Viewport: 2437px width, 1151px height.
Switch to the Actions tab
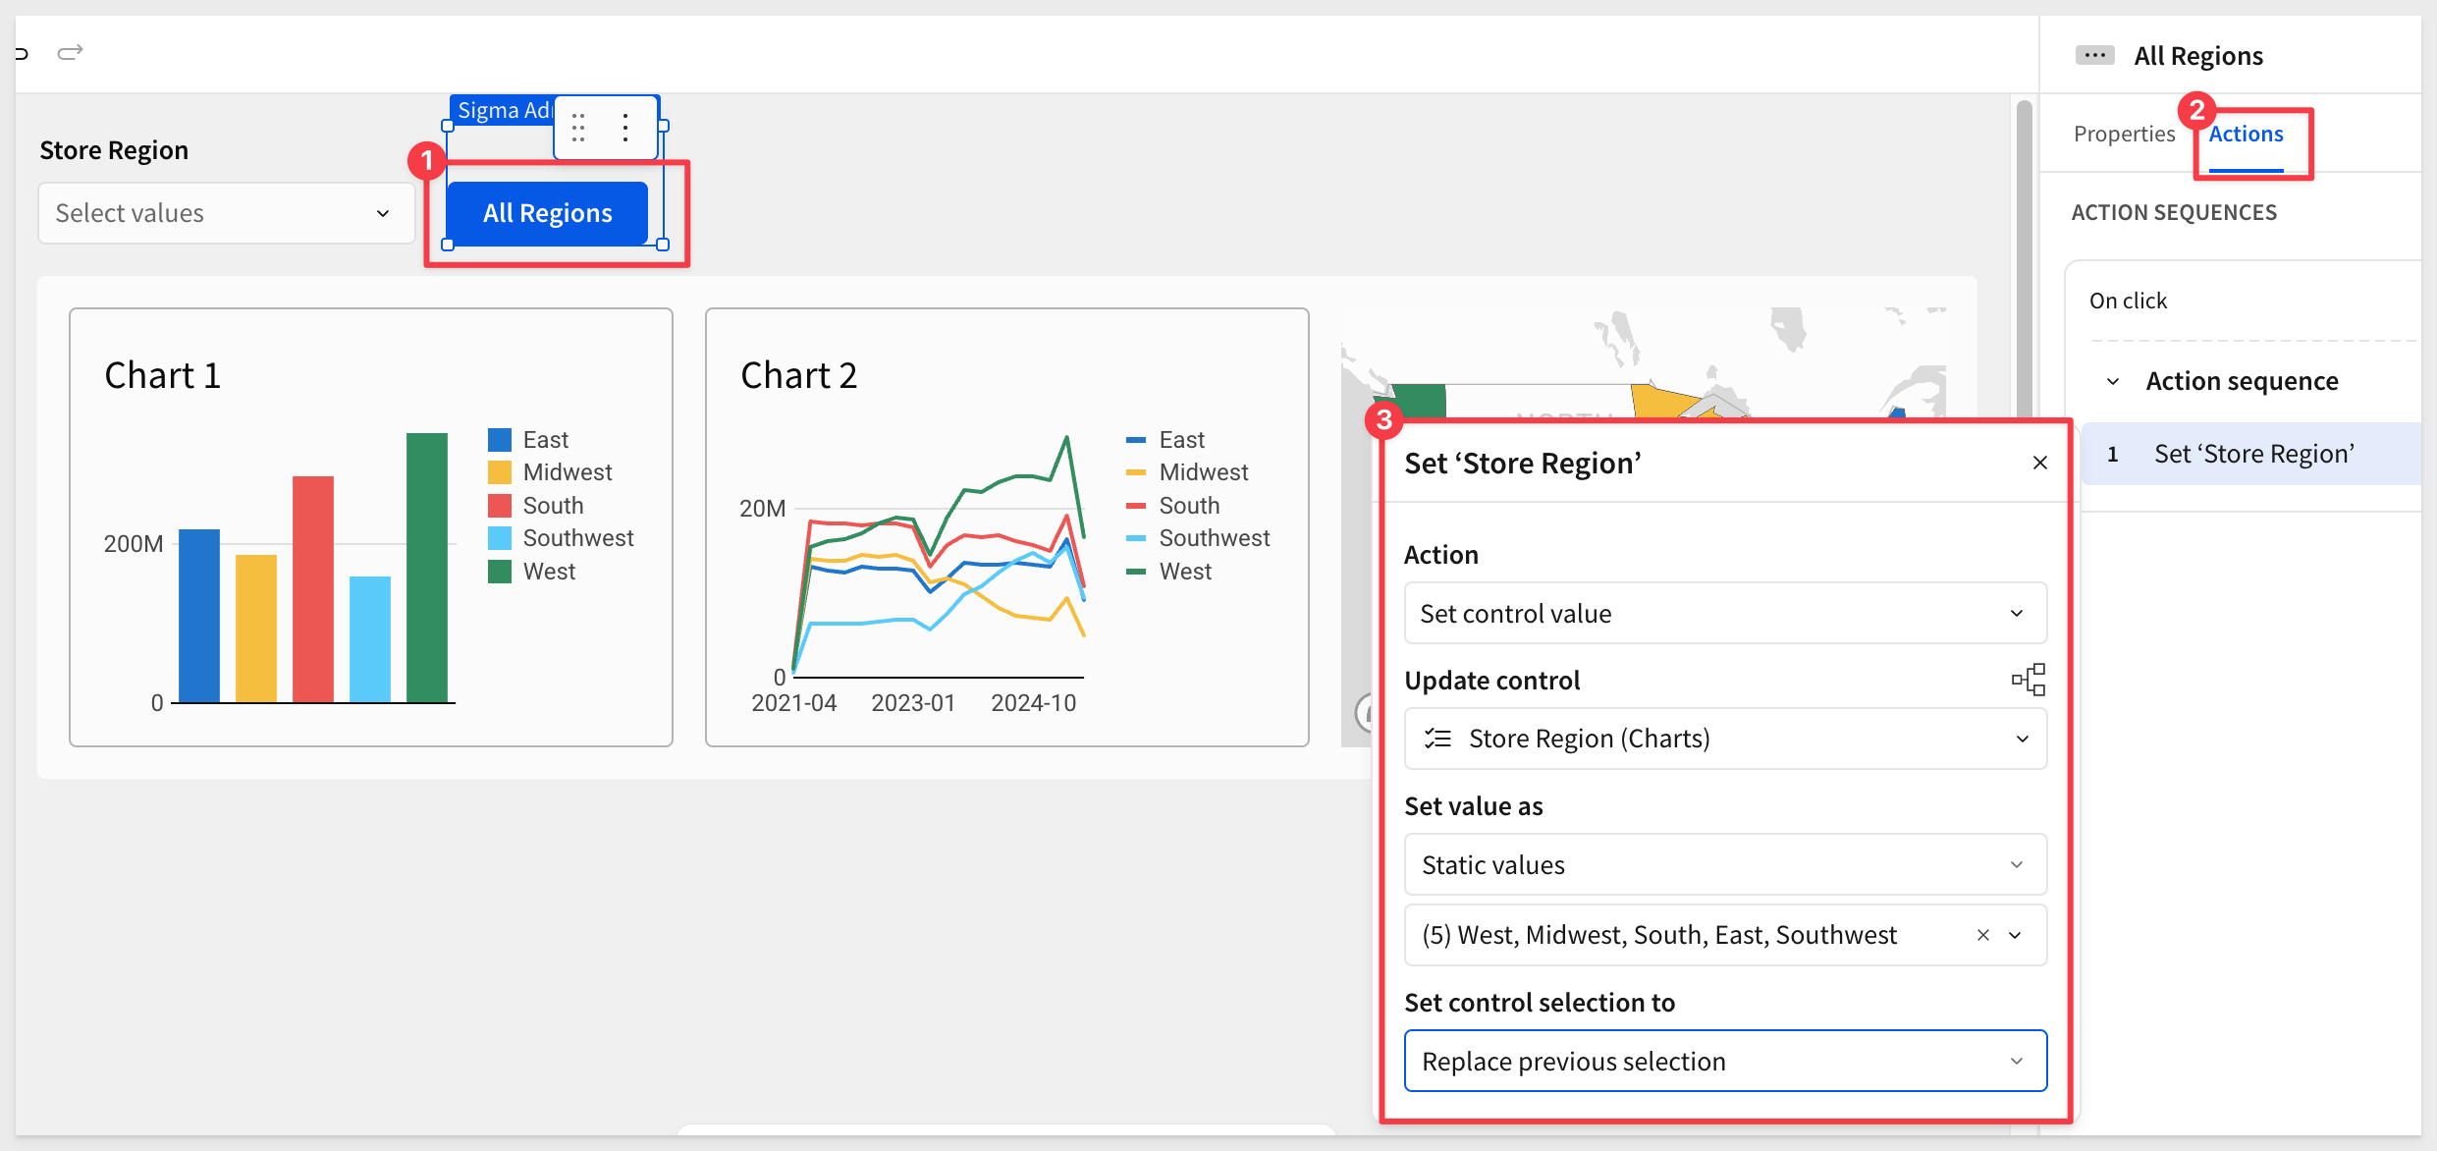pos(2246,135)
